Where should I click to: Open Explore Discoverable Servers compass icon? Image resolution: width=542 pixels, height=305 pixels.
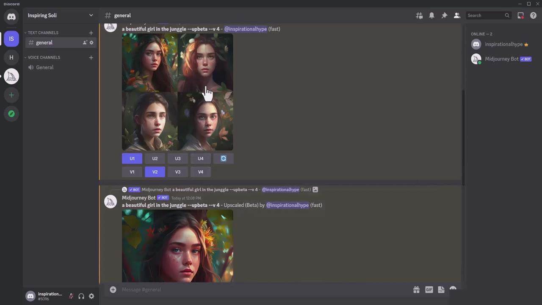(11, 114)
